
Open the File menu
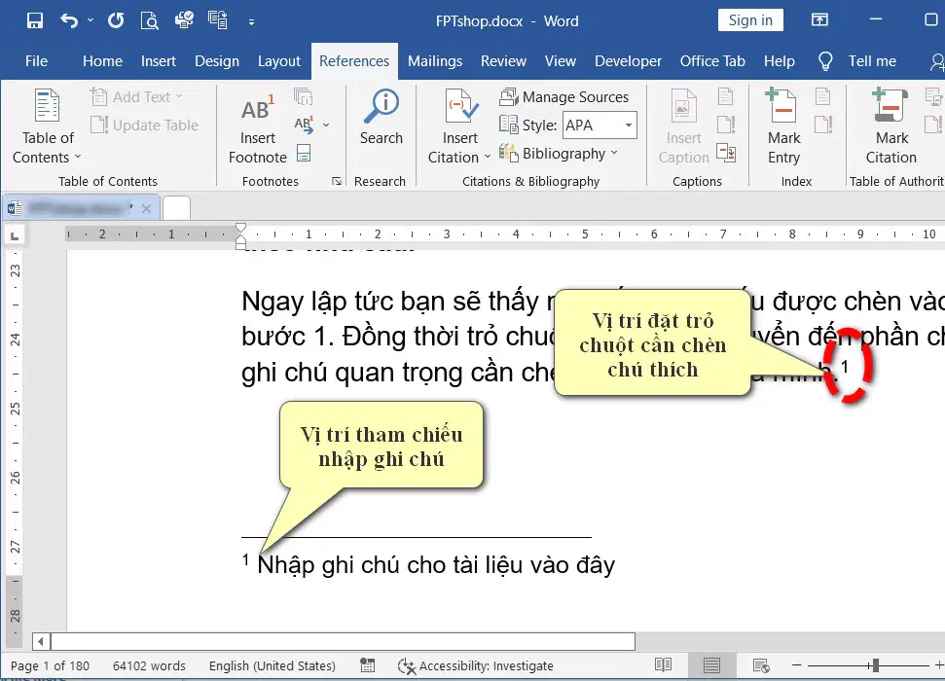36,61
